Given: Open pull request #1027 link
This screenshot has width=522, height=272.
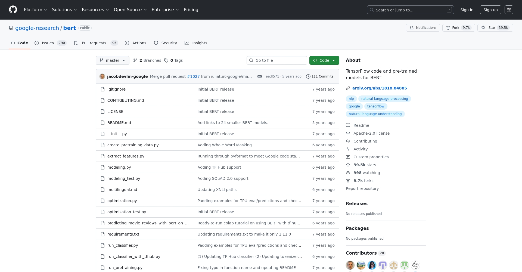Looking at the screenshot, I should coord(193,76).
